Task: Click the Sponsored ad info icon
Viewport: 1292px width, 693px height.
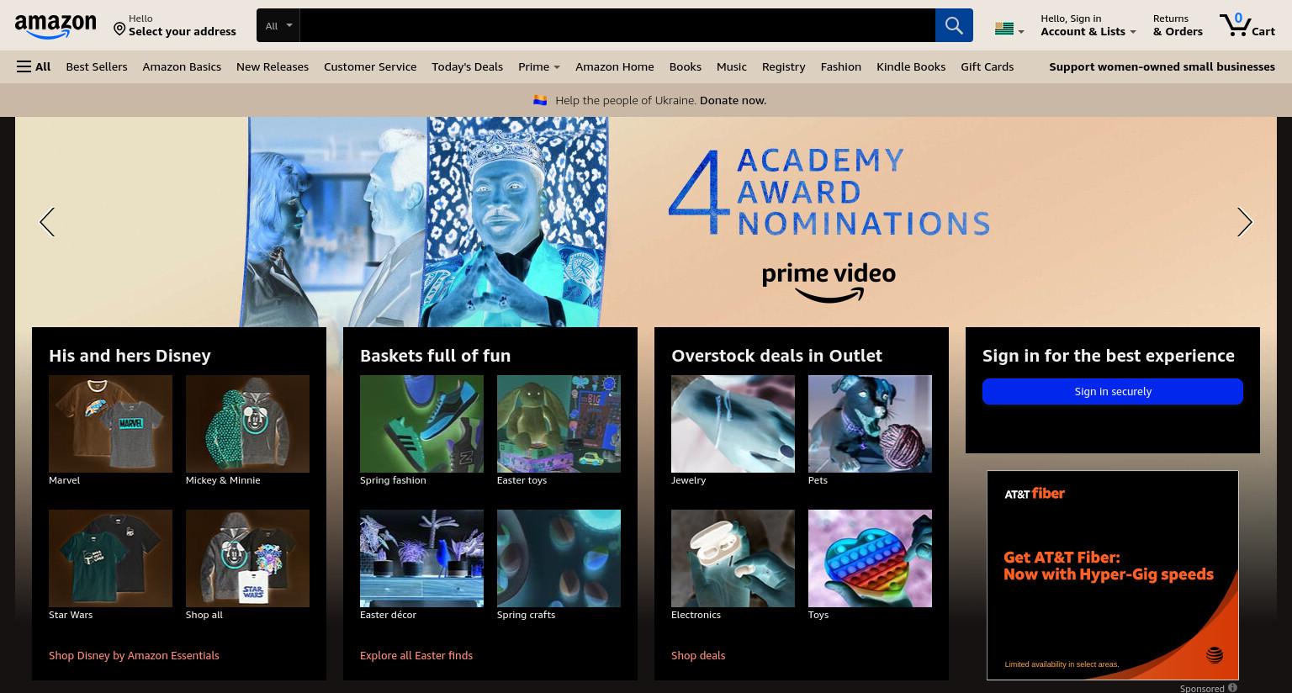Action: [1232, 688]
